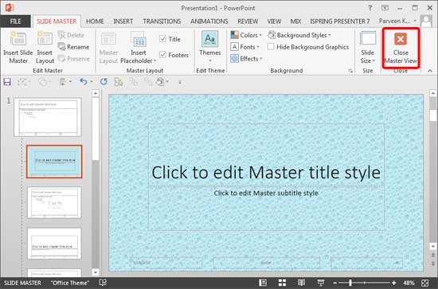Click the 48% zoom level
The image size is (438, 289).
click(409, 283)
